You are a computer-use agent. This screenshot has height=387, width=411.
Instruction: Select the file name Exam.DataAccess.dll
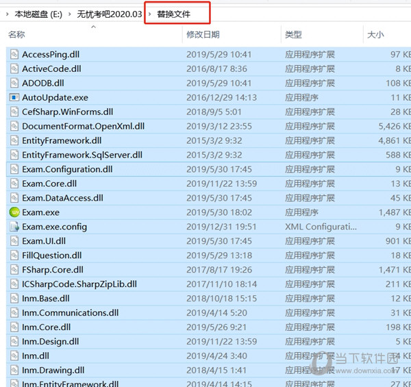tap(62, 198)
